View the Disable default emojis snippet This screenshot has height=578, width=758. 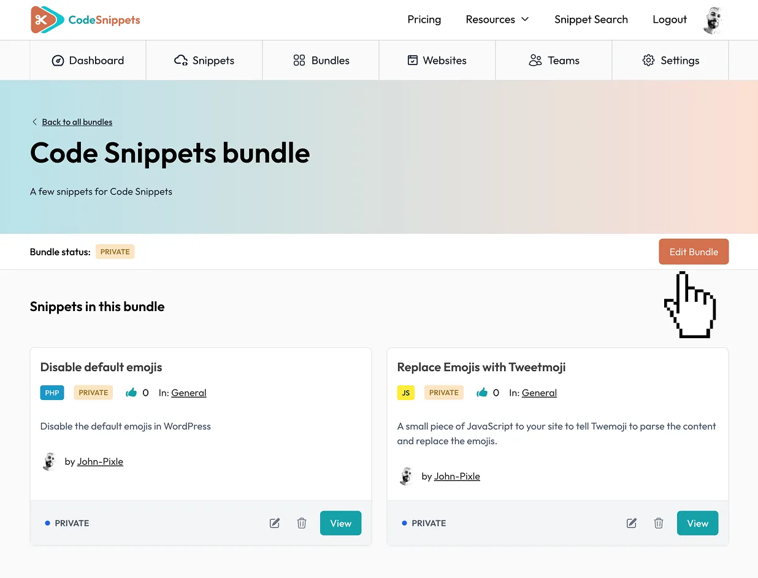click(340, 523)
